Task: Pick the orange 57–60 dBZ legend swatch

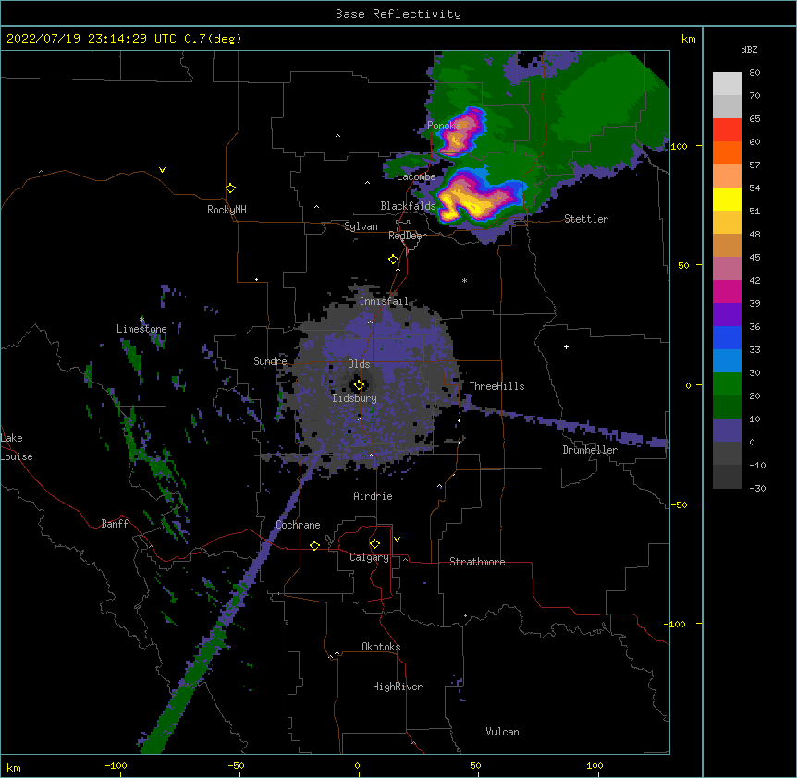Action: 727,152
